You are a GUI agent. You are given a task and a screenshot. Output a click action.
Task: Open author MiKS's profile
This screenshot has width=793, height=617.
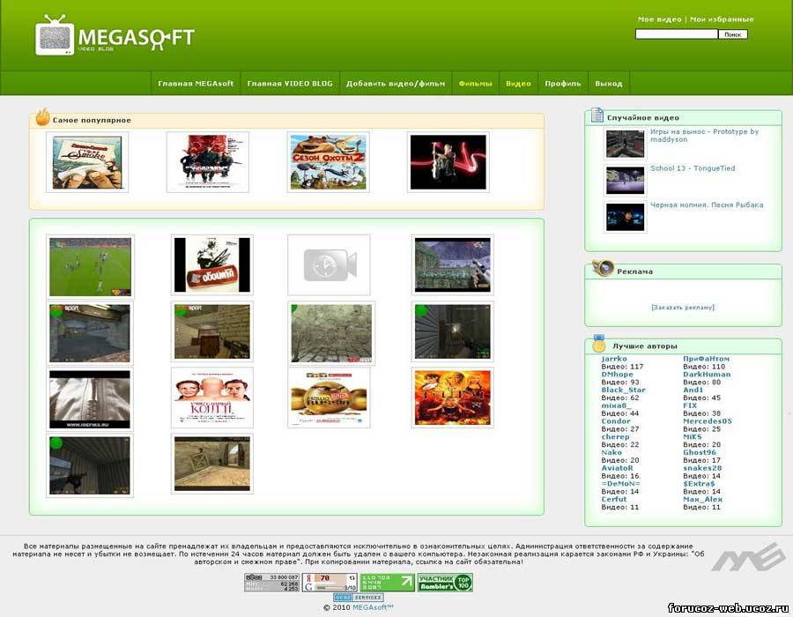(x=693, y=437)
